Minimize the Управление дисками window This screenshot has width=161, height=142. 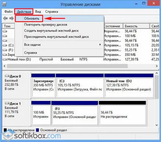click(137, 4)
